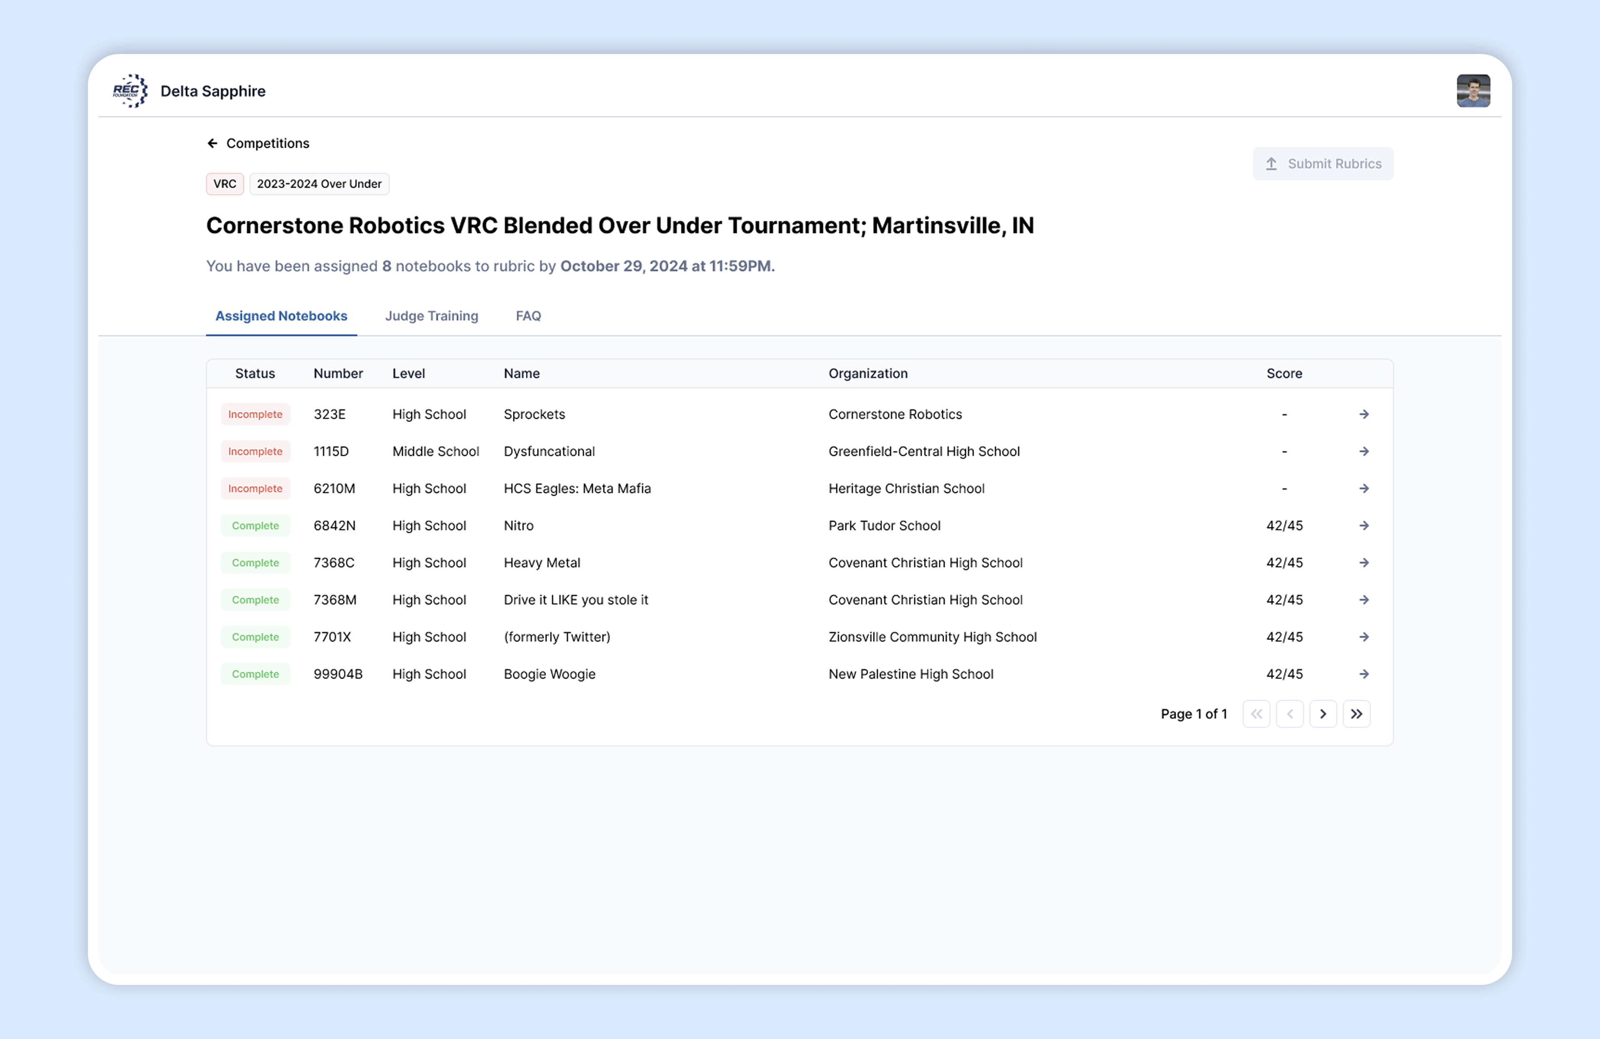Viewport: 1600px width, 1039px height.
Task: Switch to the Judge Training tab
Action: (431, 316)
